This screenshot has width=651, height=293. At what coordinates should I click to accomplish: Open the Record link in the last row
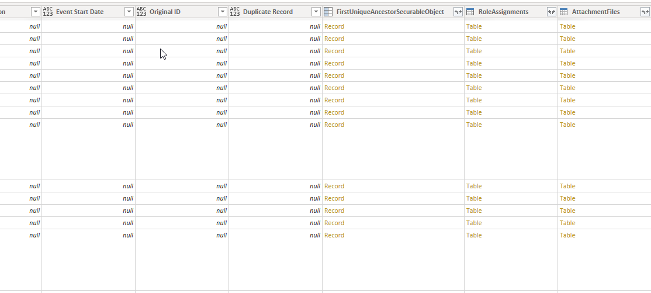334,235
